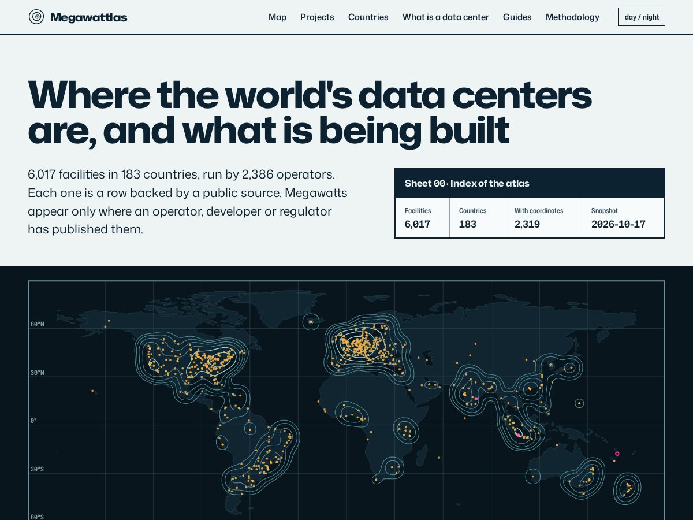
Task: Click the 0° equator label
Action: click(33, 421)
